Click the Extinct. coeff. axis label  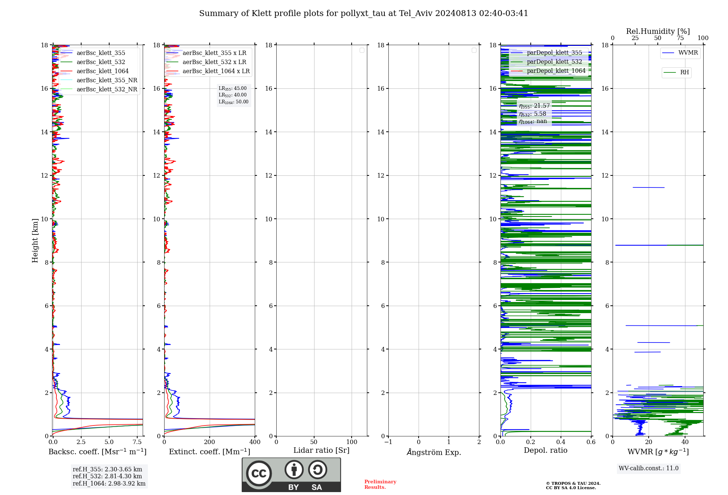pos(210,452)
